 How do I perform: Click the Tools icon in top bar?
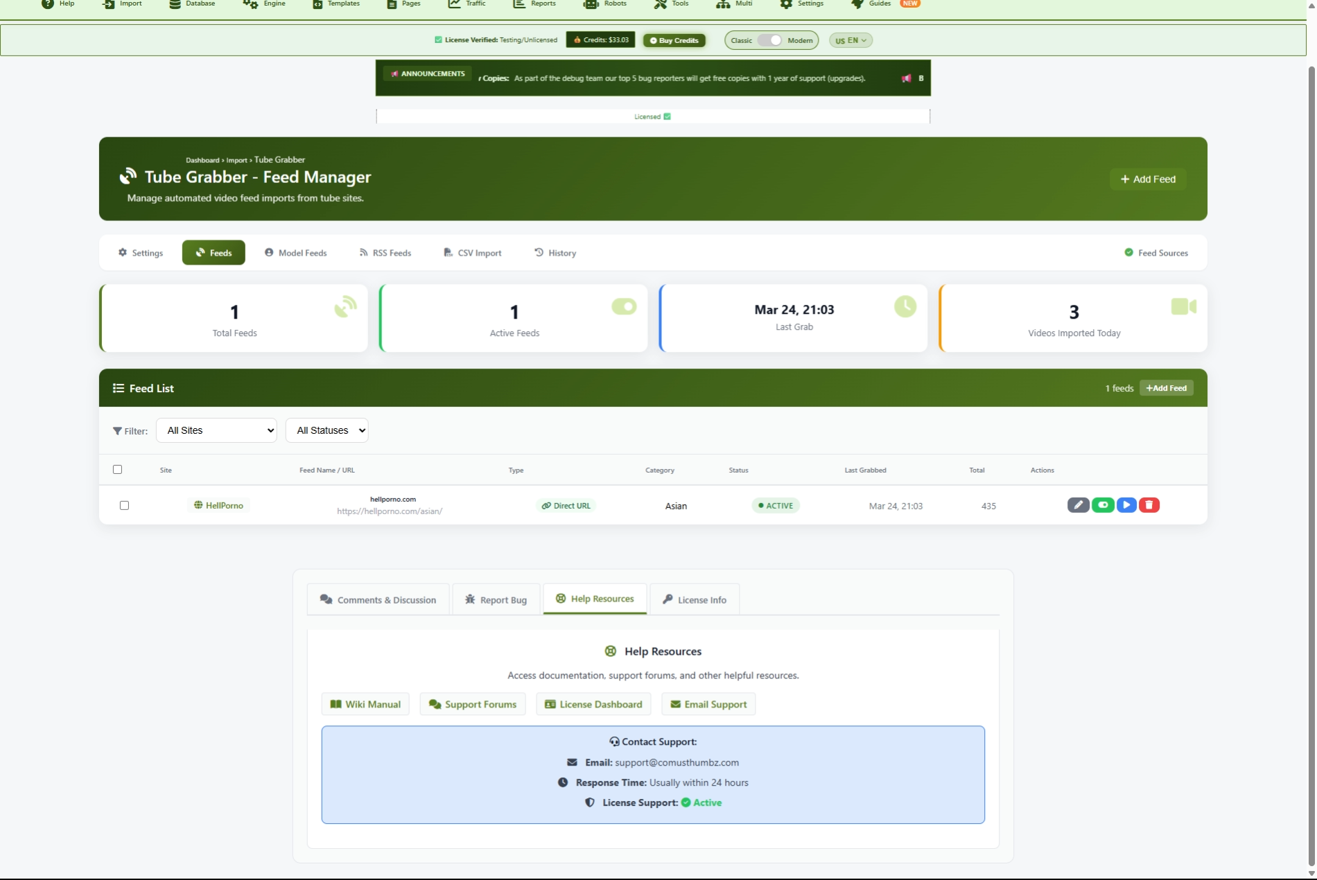pos(660,4)
